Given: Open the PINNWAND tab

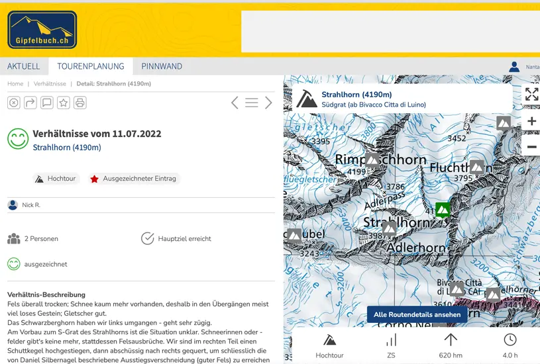Looking at the screenshot, I should (x=162, y=67).
